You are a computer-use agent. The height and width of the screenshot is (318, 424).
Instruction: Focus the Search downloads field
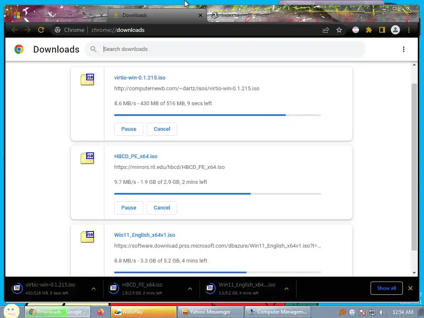225,49
